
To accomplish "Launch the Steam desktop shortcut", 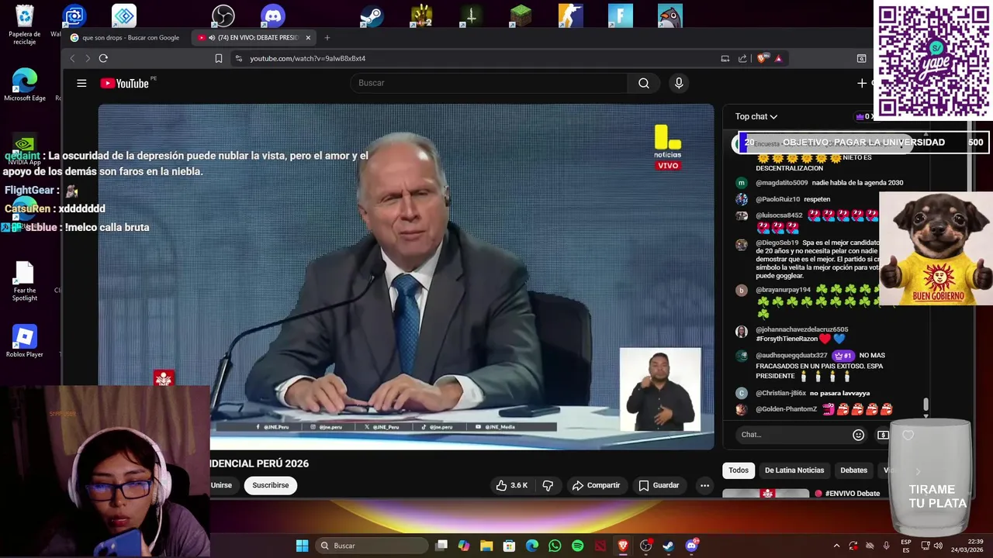I will (372, 15).
